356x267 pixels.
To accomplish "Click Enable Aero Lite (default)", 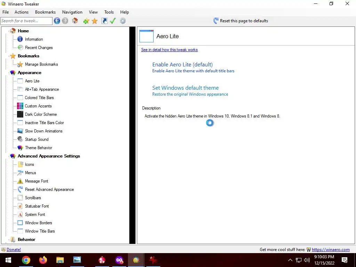I will coord(183,64).
